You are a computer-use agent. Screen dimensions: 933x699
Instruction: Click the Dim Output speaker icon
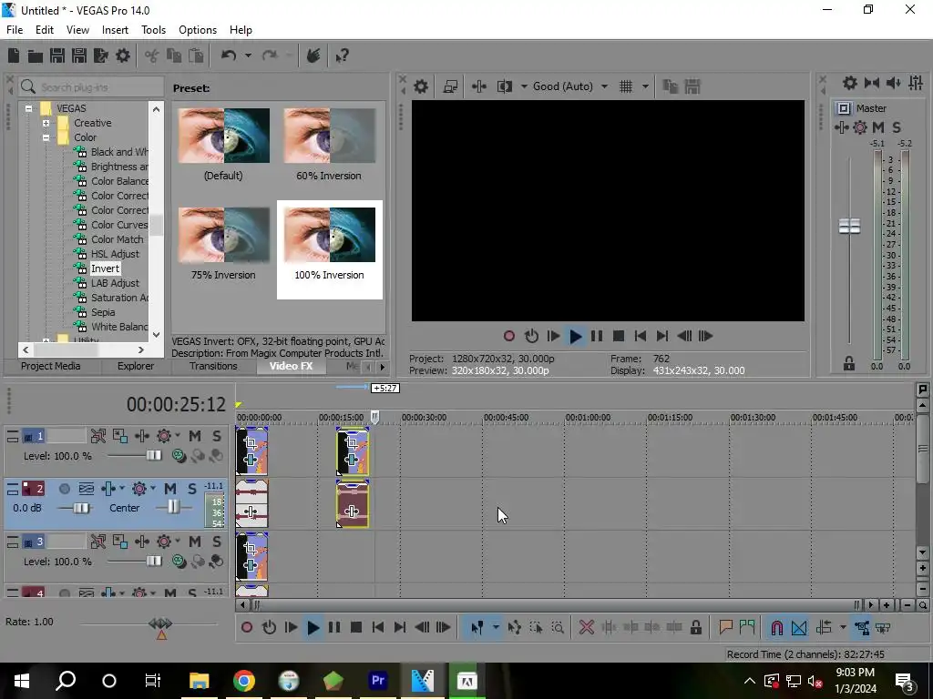click(x=894, y=83)
